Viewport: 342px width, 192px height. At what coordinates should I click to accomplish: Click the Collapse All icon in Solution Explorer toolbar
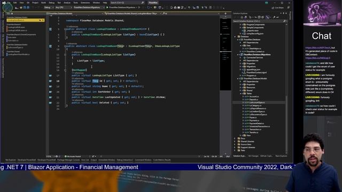[259, 17]
